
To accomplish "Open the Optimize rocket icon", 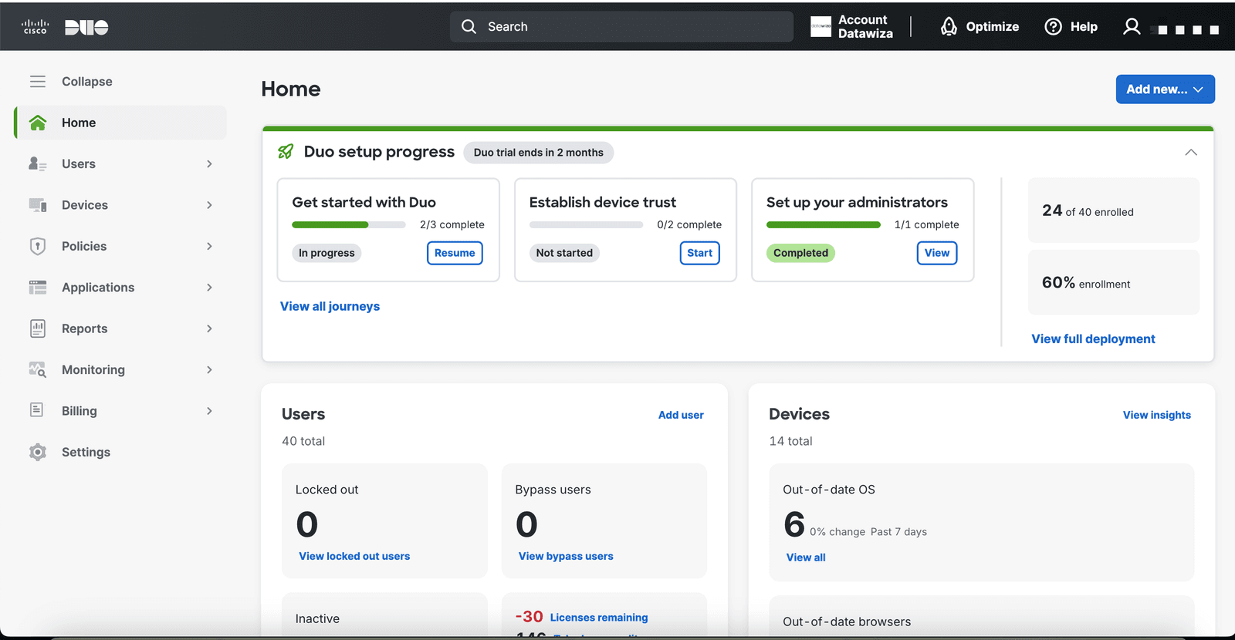I will [949, 27].
